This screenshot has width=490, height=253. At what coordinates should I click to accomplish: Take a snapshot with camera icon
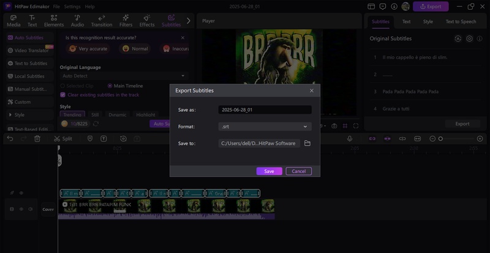(x=334, y=126)
